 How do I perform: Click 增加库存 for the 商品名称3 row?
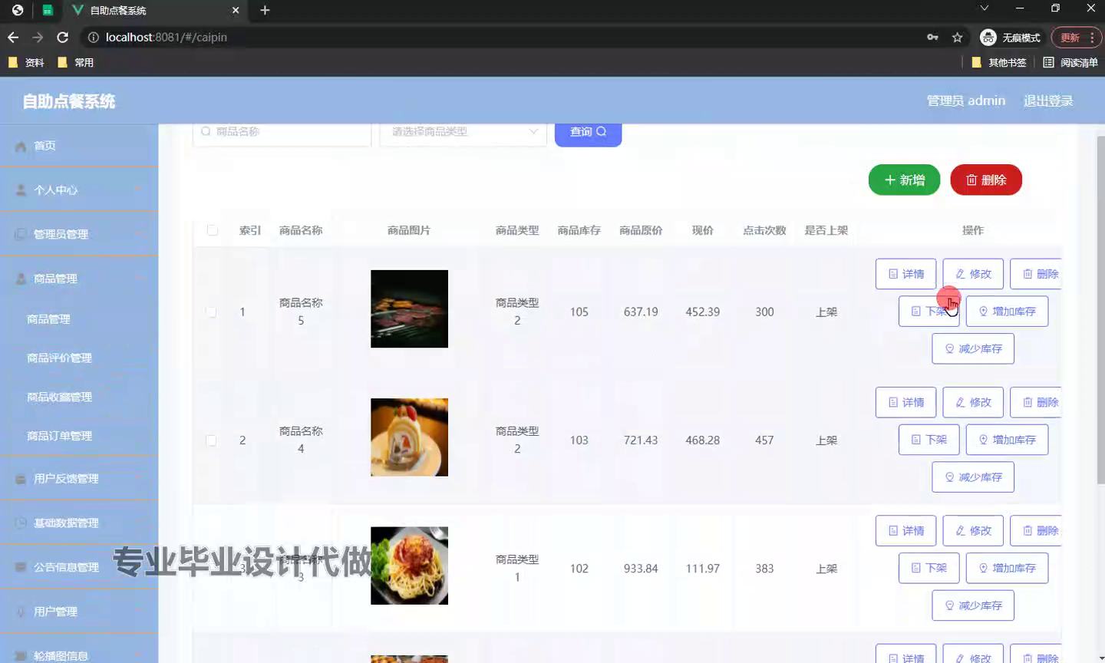pos(1007,568)
